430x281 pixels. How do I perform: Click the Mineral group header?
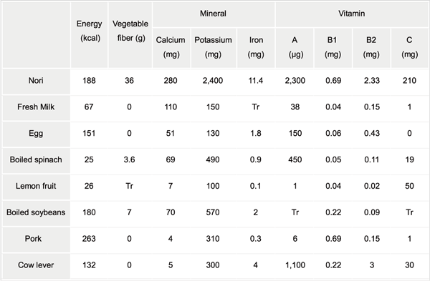pos(213,14)
